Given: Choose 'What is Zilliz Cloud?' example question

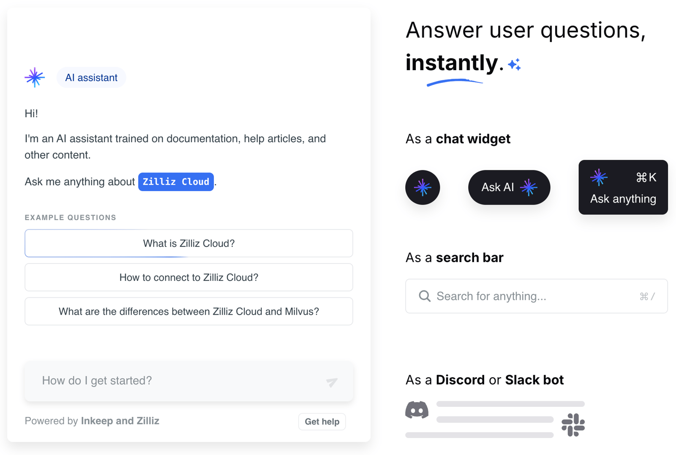Looking at the screenshot, I should 189,243.
